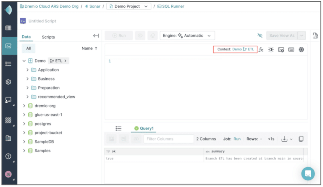Expand the Preparation folder

(x=27, y=88)
